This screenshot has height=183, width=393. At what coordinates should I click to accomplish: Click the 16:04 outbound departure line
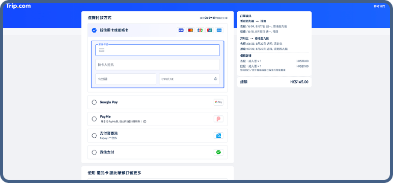tap(263, 26)
